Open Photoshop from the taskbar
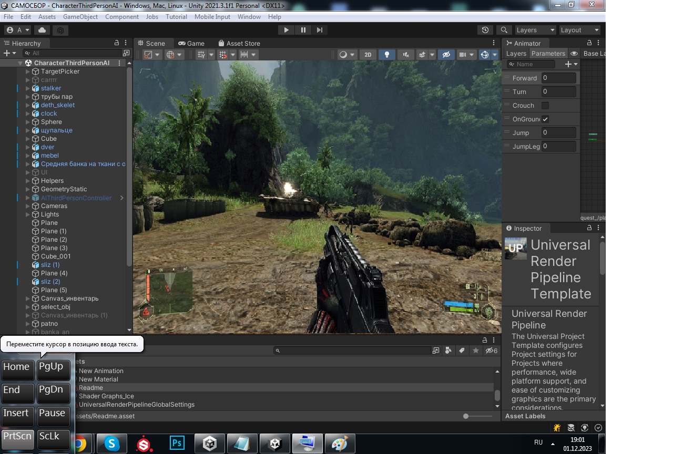This screenshot has width=673, height=454. click(177, 444)
